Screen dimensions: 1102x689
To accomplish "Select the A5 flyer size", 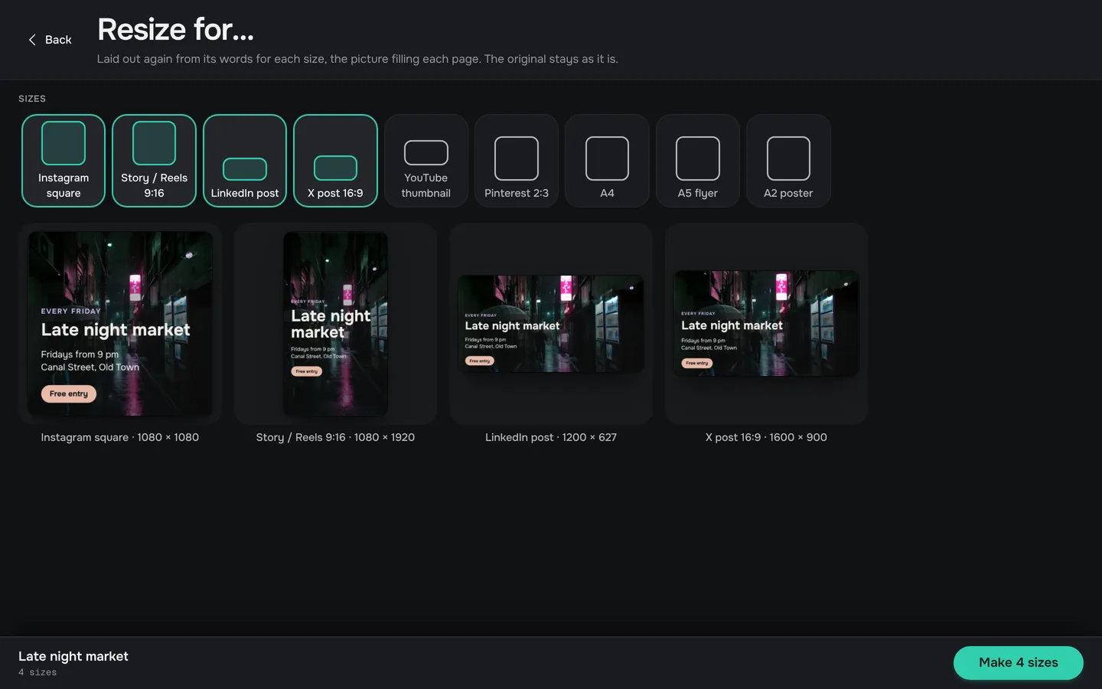I will point(698,161).
